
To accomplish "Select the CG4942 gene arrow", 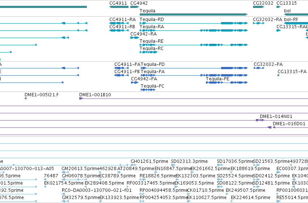I will pos(135,7).
